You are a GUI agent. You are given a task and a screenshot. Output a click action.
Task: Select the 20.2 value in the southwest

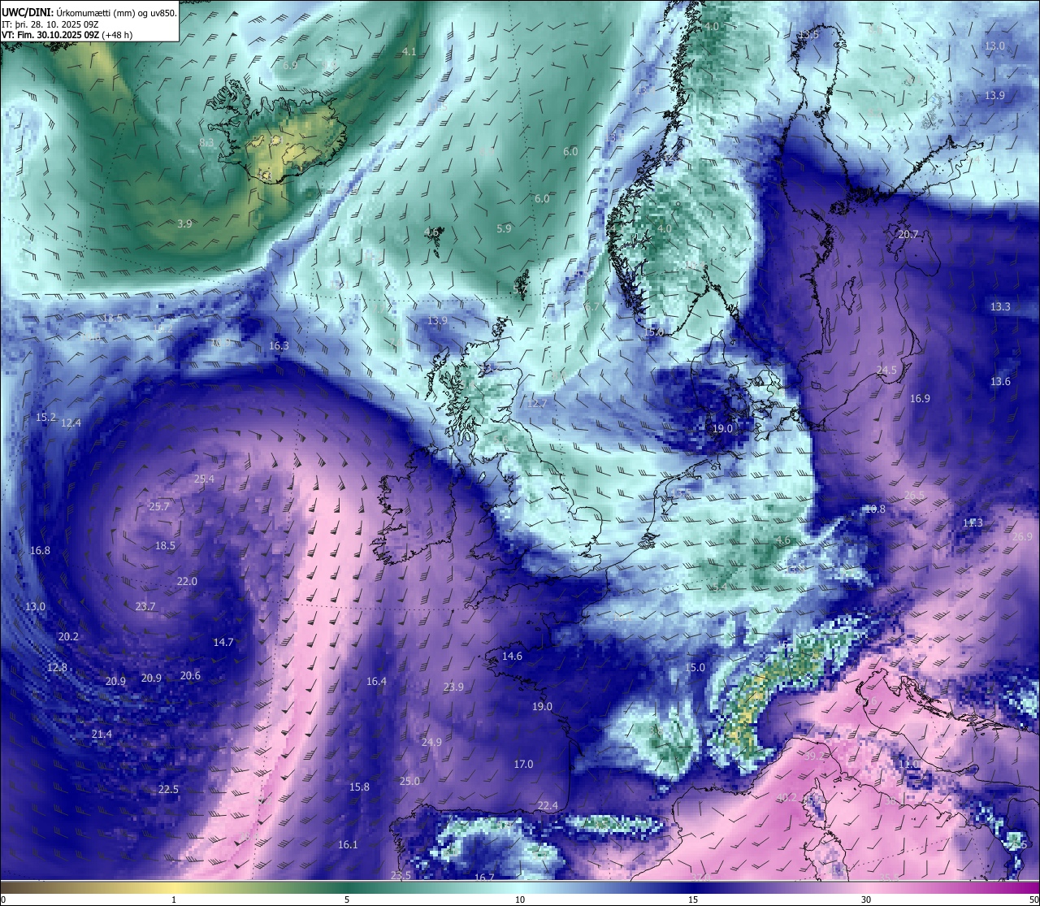[x=68, y=636]
